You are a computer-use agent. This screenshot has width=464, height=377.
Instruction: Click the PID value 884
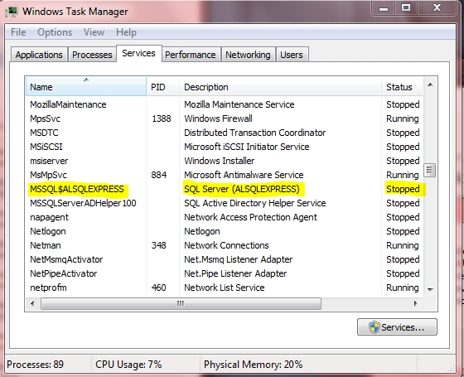point(159,175)
